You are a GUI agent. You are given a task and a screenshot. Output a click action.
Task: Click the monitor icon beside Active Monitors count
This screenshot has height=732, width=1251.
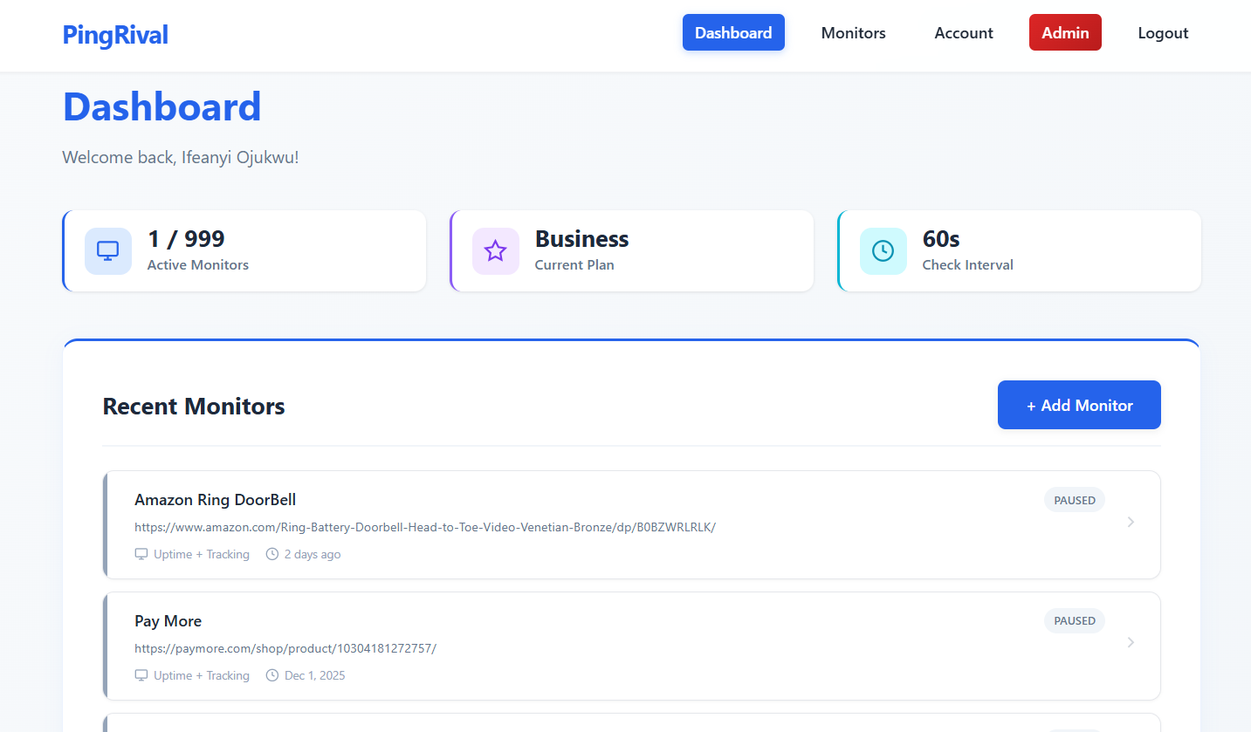coord(107,250)
